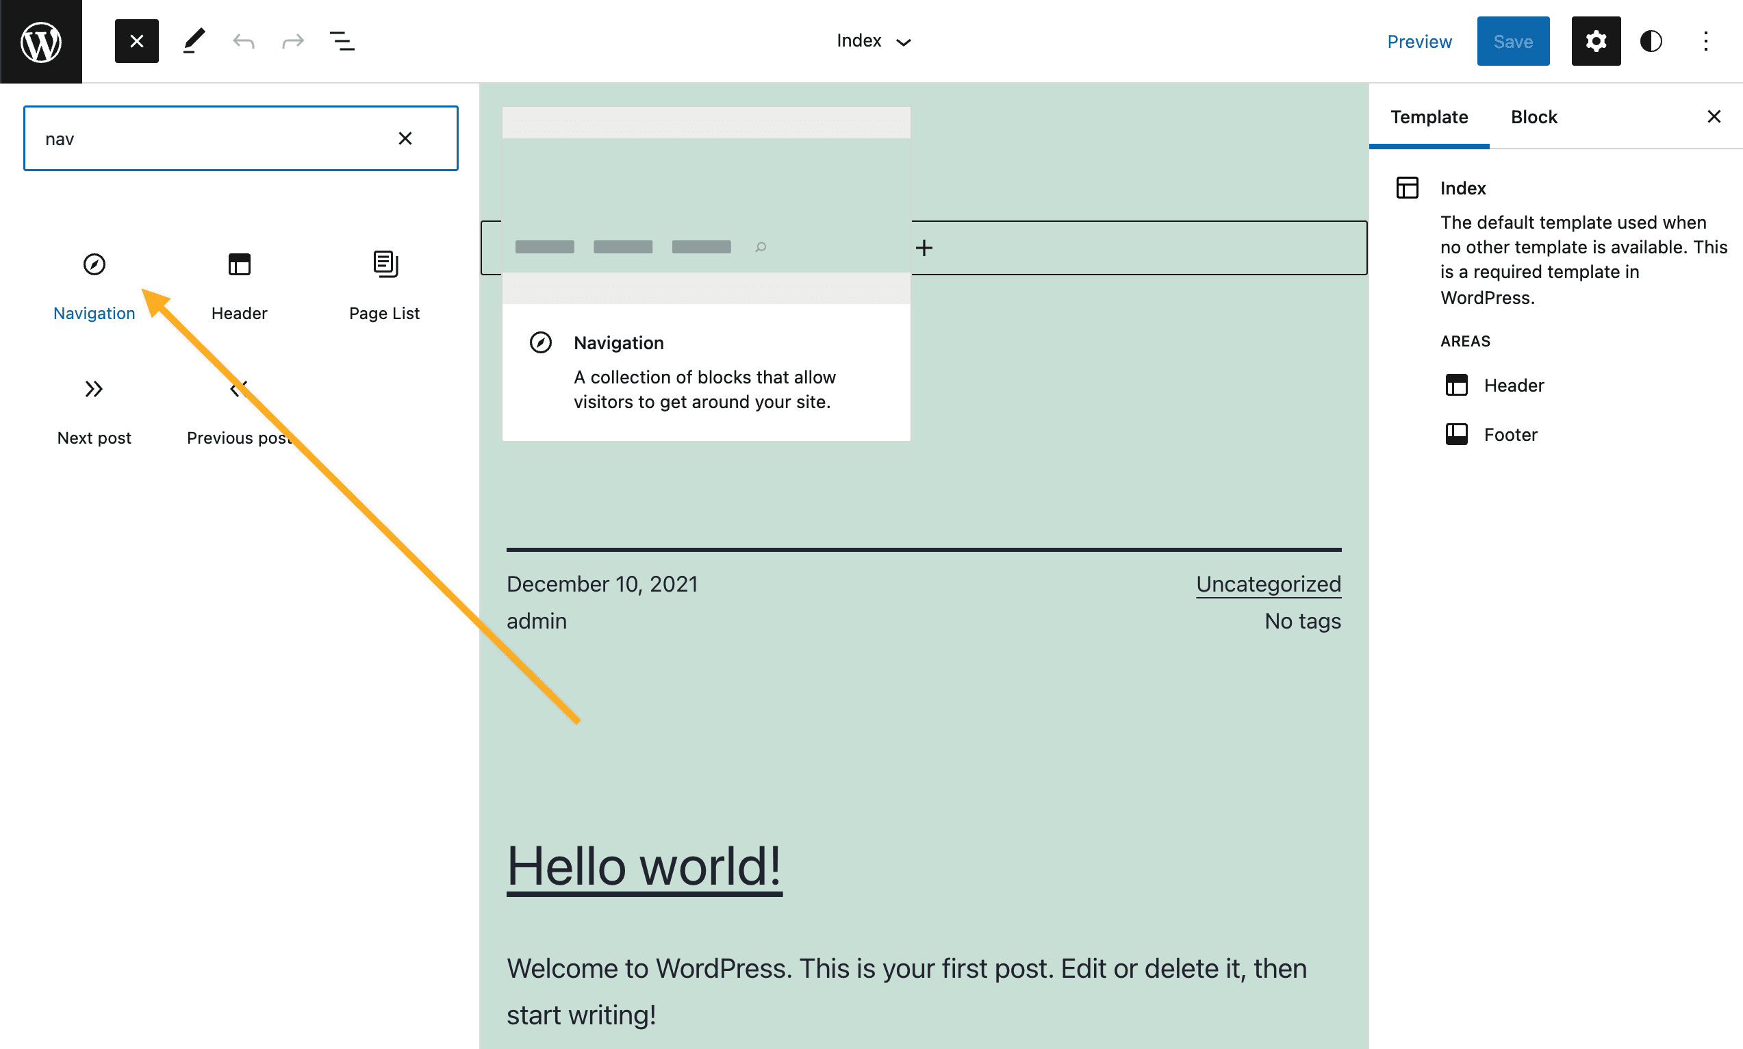
Task: Click the Redo arrow
Action: 292,41
